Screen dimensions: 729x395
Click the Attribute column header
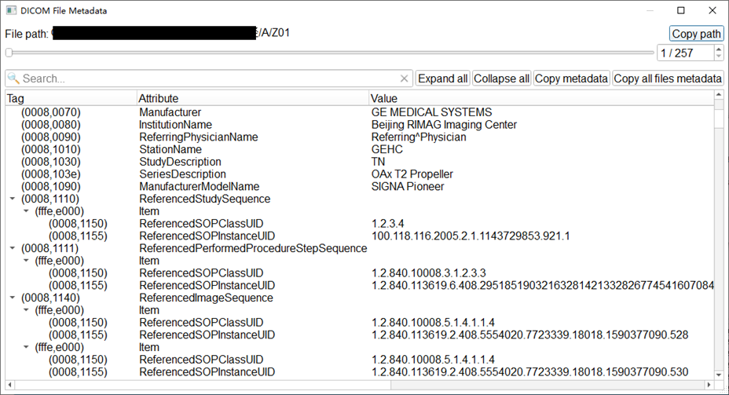tap(251, 98)
